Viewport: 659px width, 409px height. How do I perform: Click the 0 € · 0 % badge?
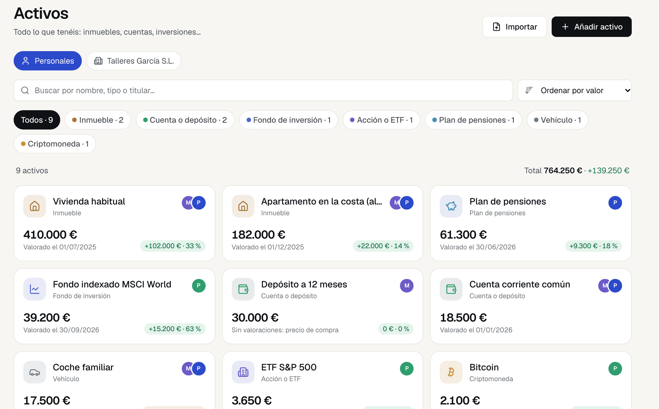[x=396, y=329]
